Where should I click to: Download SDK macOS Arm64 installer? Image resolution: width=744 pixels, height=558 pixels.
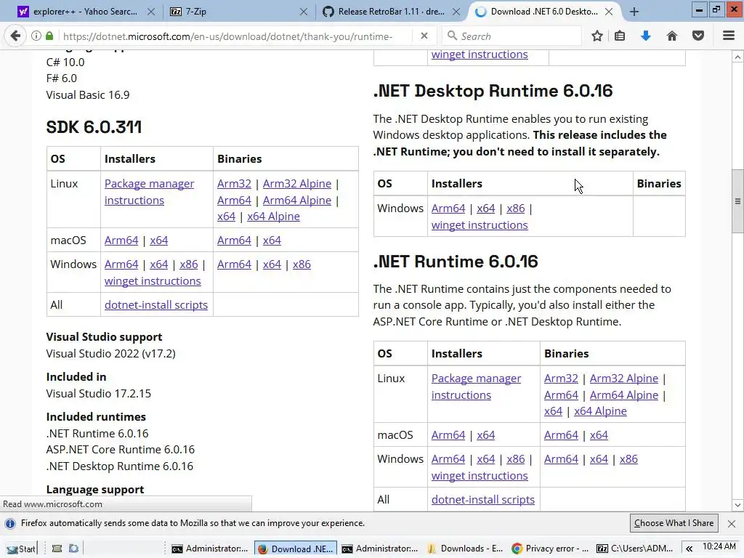pos(121,240)
